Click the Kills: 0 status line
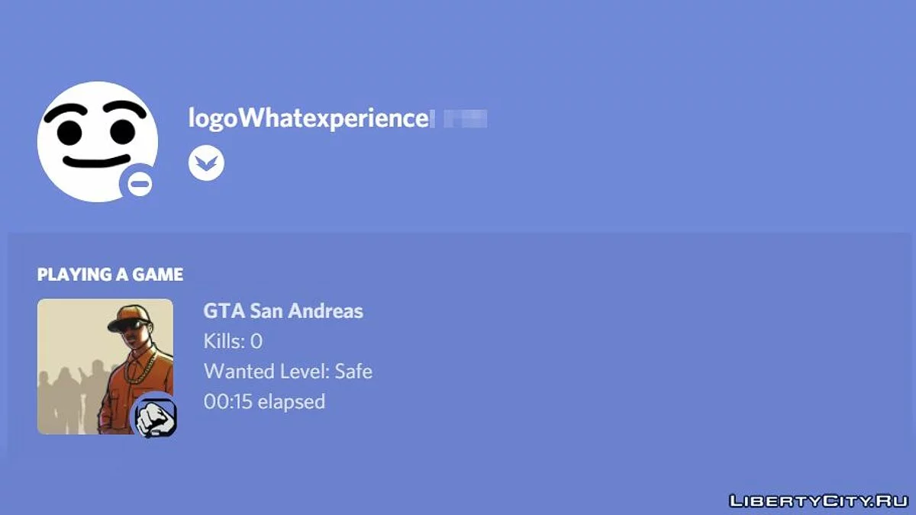Viewport: 916px width, 515px height. (233, 341)
